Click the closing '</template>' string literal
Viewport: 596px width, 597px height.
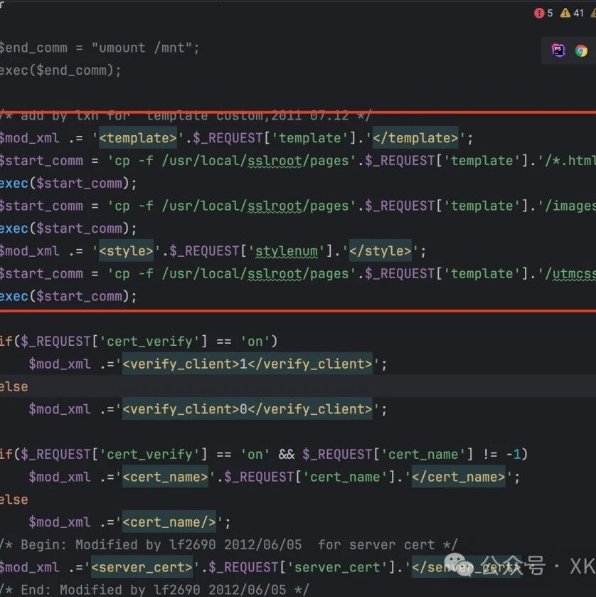[415, 138]
